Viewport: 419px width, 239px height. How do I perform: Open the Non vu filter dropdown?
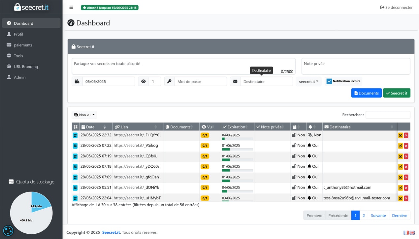(x=84, y=115)
